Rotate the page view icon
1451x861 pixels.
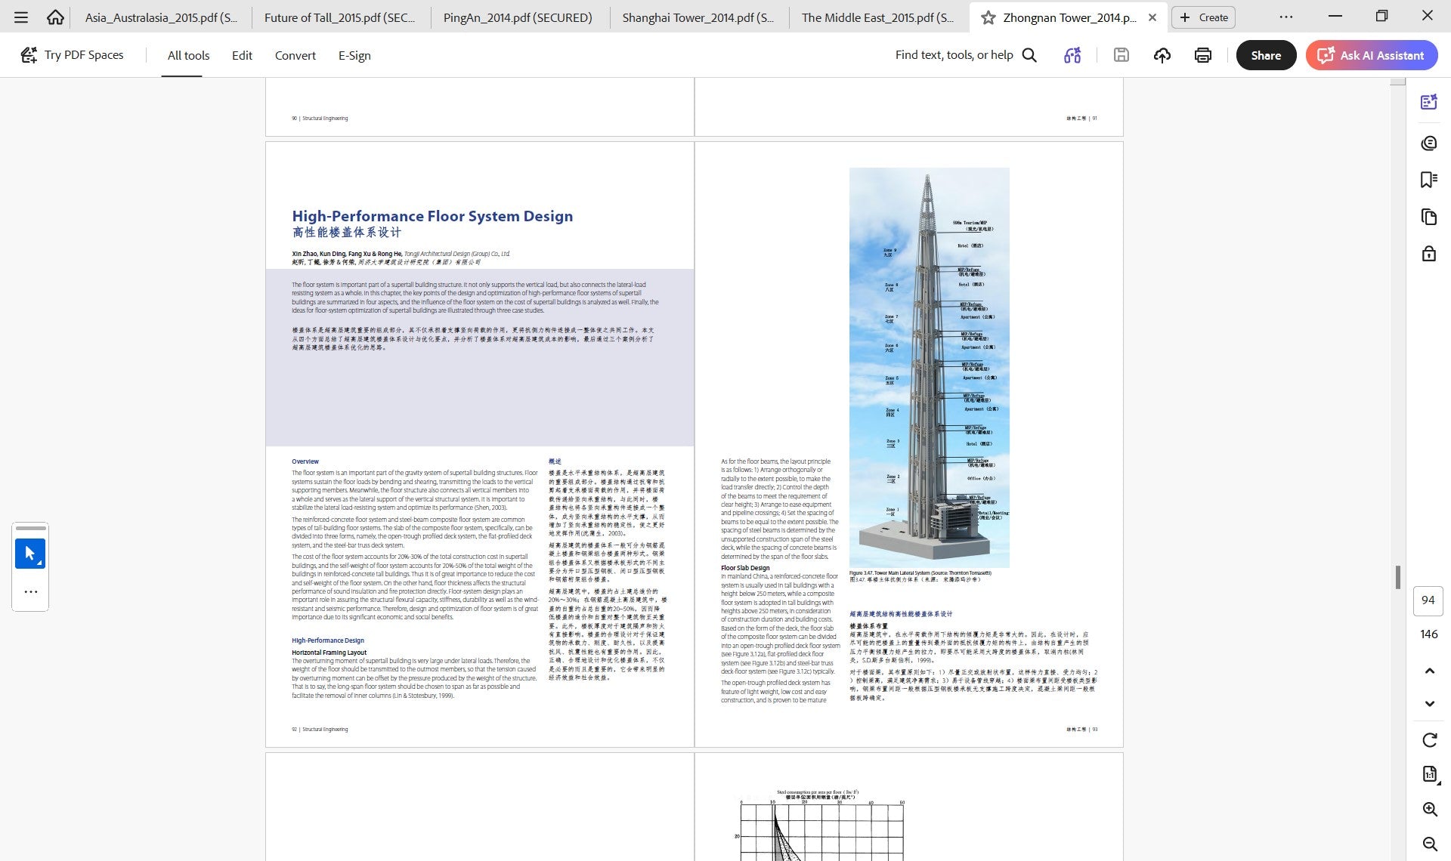pyautogui.click(x=1429, y=740)
